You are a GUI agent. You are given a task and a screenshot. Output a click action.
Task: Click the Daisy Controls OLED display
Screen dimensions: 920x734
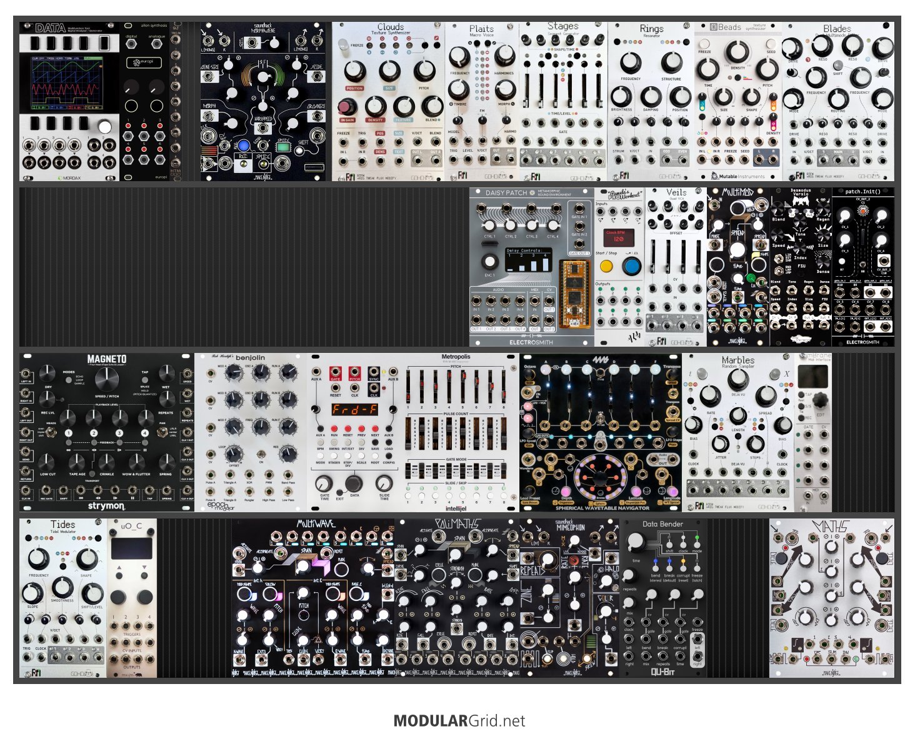click(x=529, y=260)
